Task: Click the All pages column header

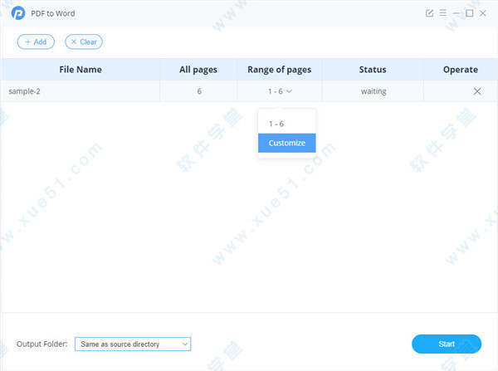Action: coord(198,70)
